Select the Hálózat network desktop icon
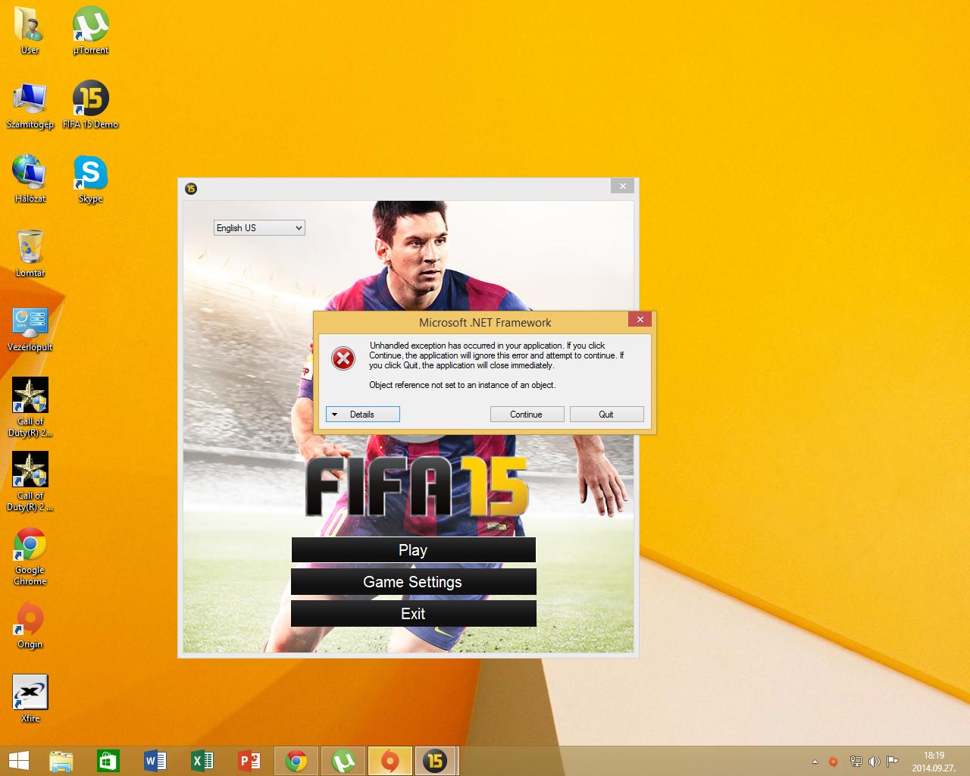Viewport: 970px width, 776px height. click(x=30, y=179)
